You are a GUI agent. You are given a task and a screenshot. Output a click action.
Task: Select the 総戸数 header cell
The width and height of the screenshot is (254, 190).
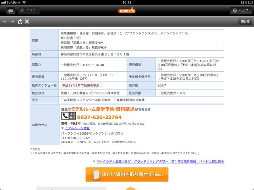[x=141, y=85]
